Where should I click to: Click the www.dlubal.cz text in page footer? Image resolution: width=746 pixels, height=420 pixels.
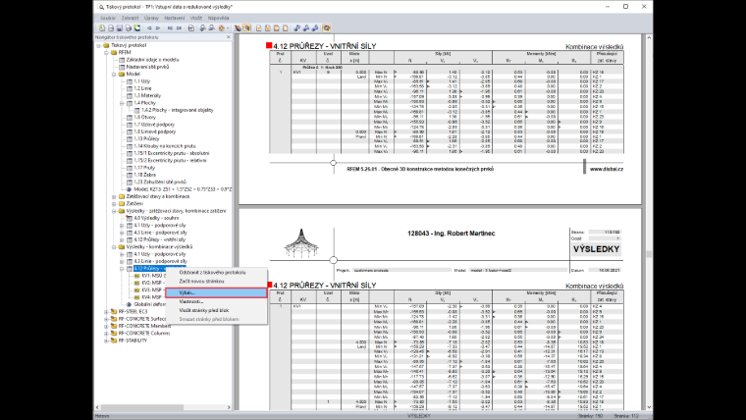(x=607, y=169)
